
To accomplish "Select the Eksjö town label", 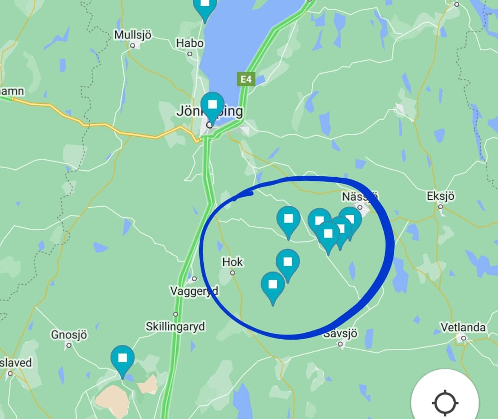I will point(440,196).
